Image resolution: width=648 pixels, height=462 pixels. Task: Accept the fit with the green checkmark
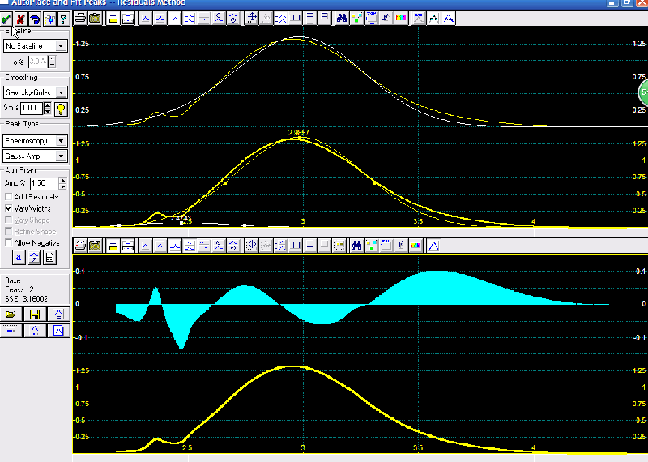click(6, 19)
